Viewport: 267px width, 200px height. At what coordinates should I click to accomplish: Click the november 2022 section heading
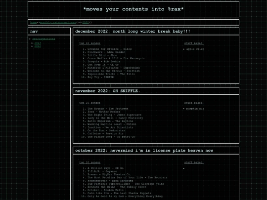107,91
